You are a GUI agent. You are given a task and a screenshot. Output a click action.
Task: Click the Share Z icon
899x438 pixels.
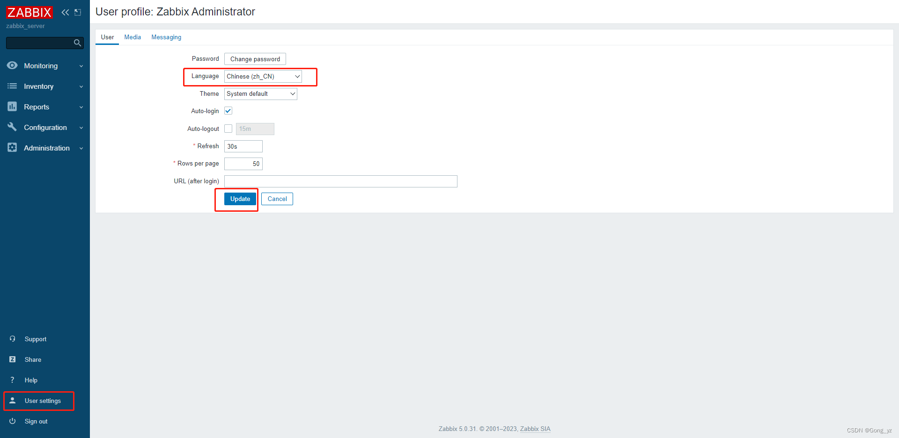[x=13, y=359]
